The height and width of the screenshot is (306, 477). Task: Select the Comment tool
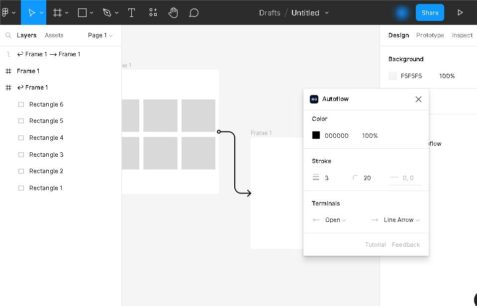194,12
